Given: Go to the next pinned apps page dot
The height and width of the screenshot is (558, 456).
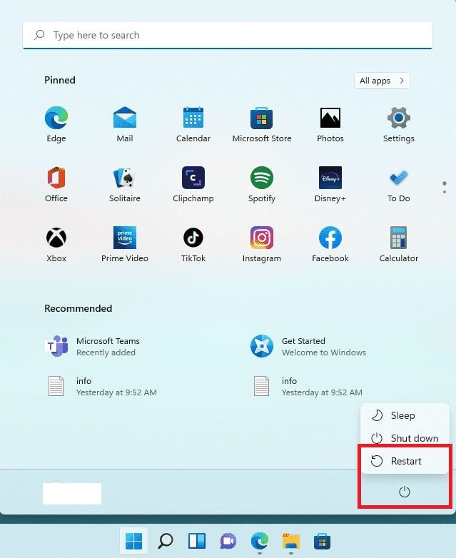Looking at the screenshot, I should (x=445, y=192).
